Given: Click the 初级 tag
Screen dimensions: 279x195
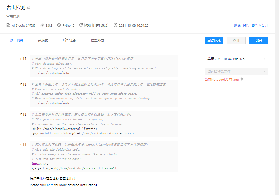Looking at the screenshot, I should click(88, 25).
